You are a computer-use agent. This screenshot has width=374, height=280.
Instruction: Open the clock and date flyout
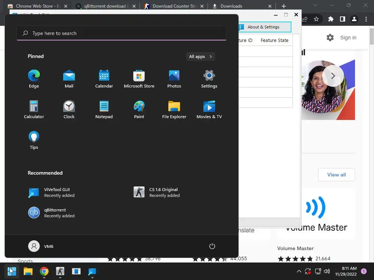346,271
